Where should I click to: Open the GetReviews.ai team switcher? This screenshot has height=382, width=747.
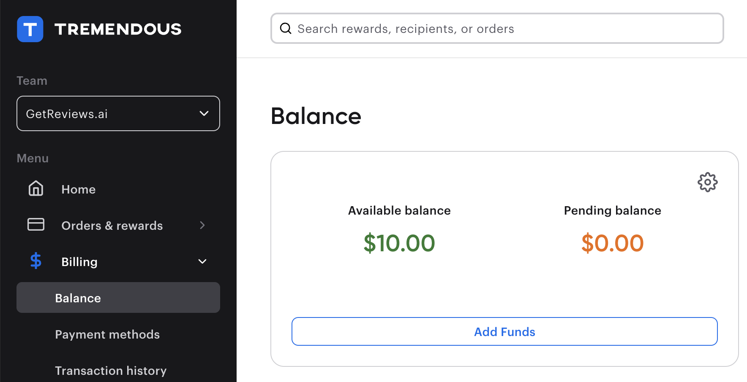[x=118, y=113]
